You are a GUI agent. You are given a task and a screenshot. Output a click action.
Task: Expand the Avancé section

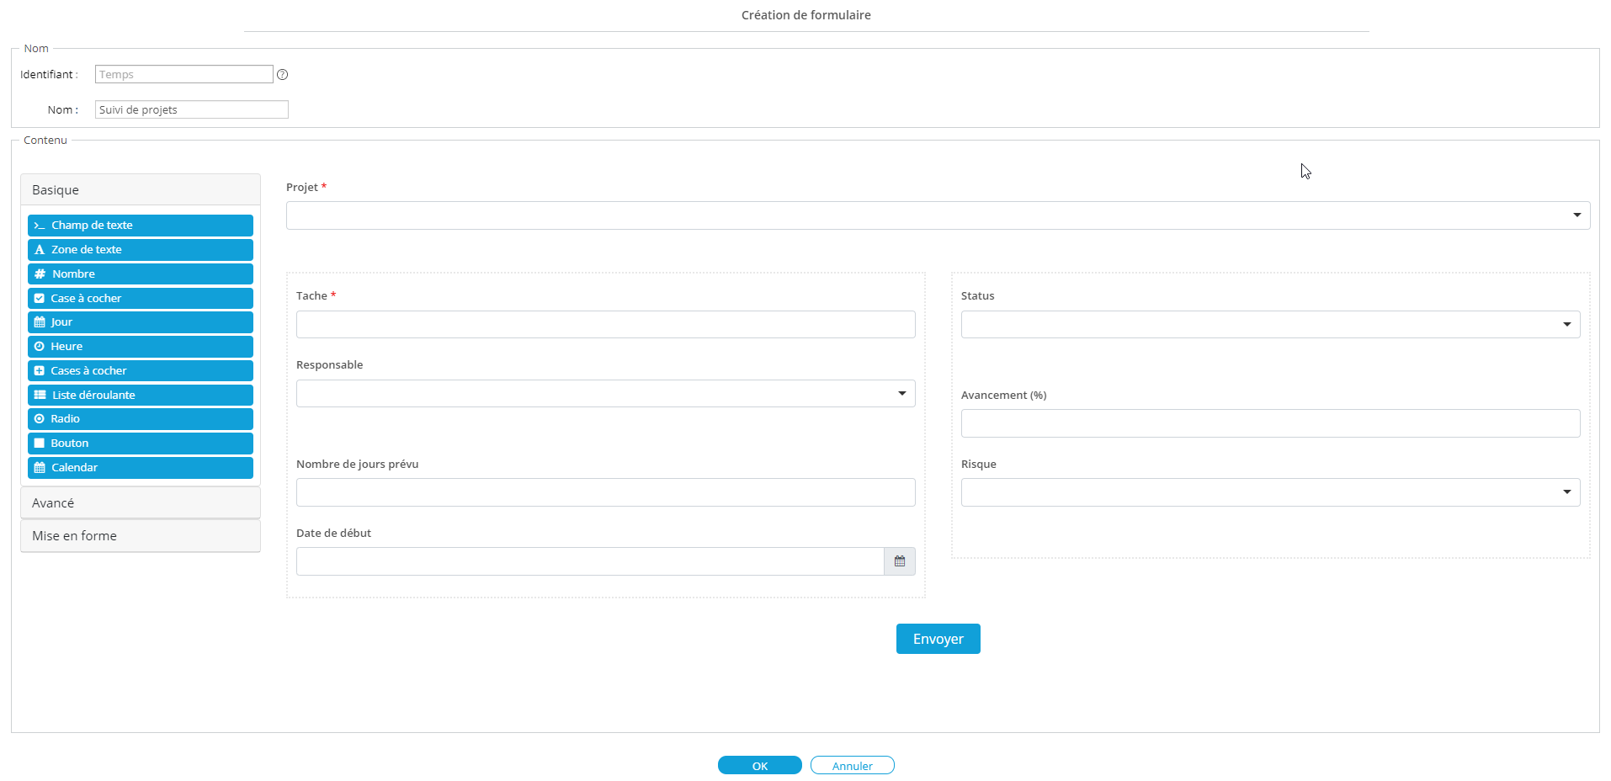pyautogui.click(x=140, y=502)
